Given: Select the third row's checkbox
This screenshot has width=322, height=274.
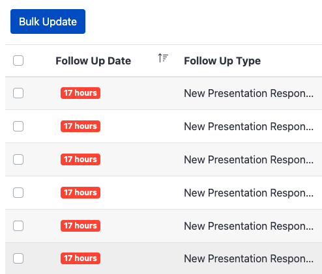Looking at the screenshot, I should coord(18,159).
